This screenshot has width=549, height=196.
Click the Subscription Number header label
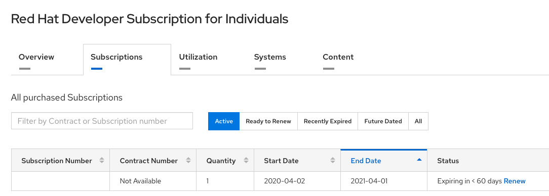pyautogui.click(x=57, y=161)
